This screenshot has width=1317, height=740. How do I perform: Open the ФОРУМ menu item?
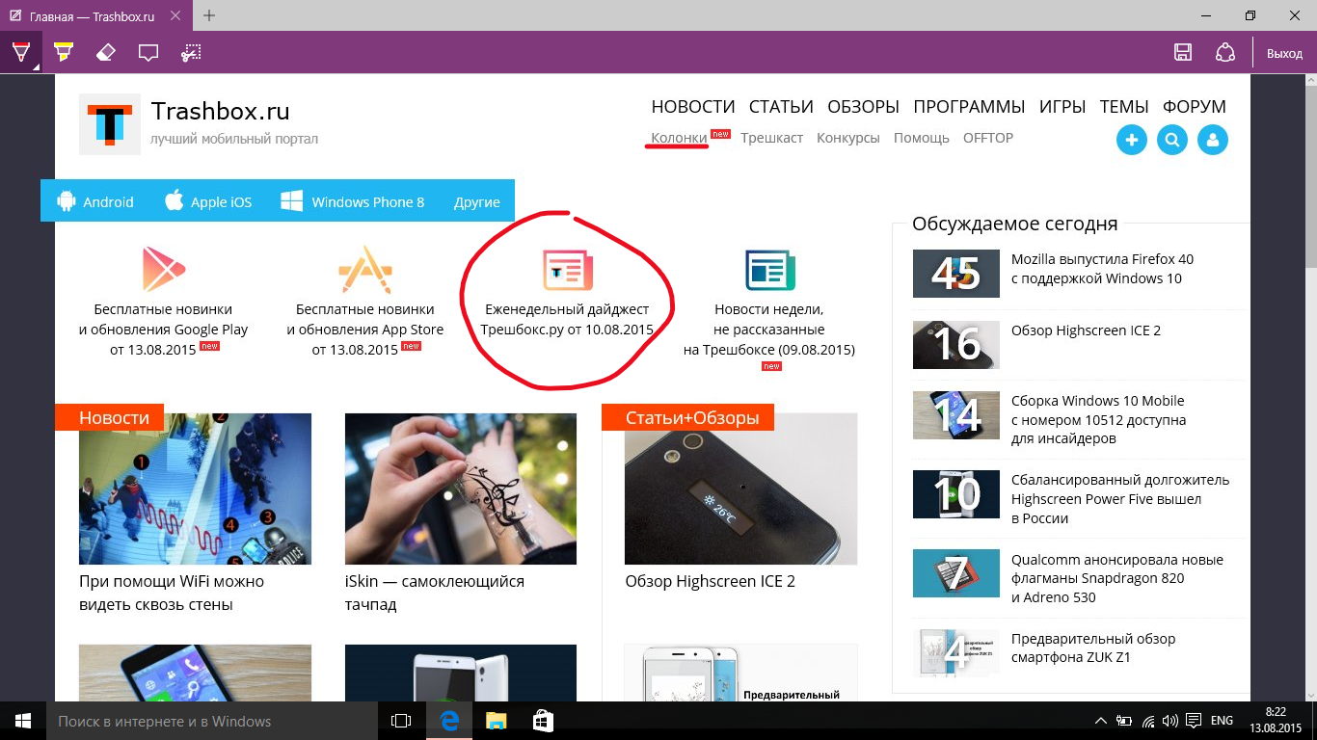click(x=1195, y=107)
